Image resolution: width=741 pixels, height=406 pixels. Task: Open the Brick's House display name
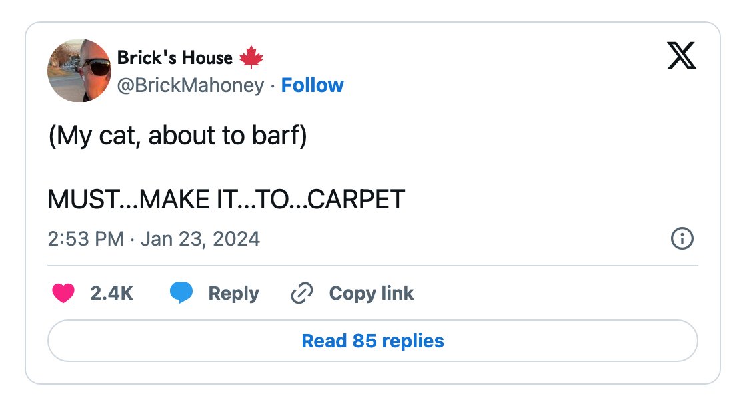(x=175, y=57)
